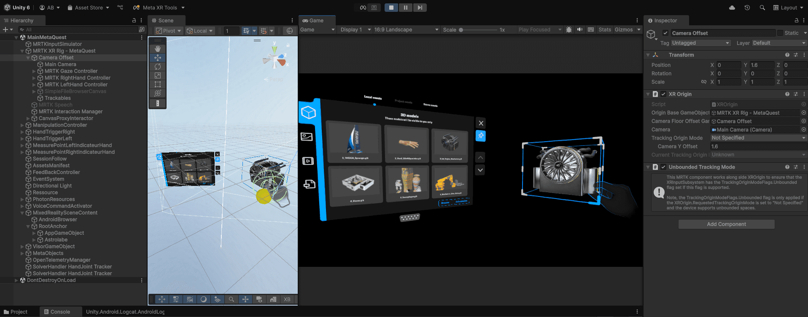Open the Unity.Android.Logcat tab
The width and height of the screenshot is (808, 317).
click(x=125, y=312)
